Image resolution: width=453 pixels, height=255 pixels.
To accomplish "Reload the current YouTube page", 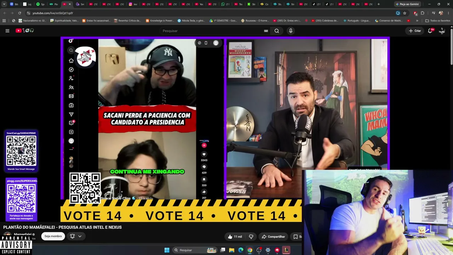I will (x=19, y=13).
